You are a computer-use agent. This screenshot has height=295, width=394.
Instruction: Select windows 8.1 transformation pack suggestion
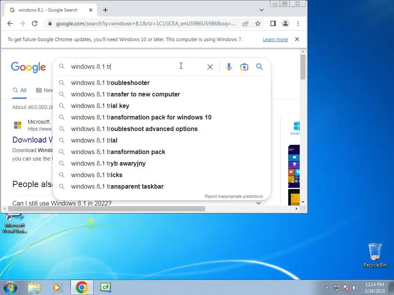[162, 152]
